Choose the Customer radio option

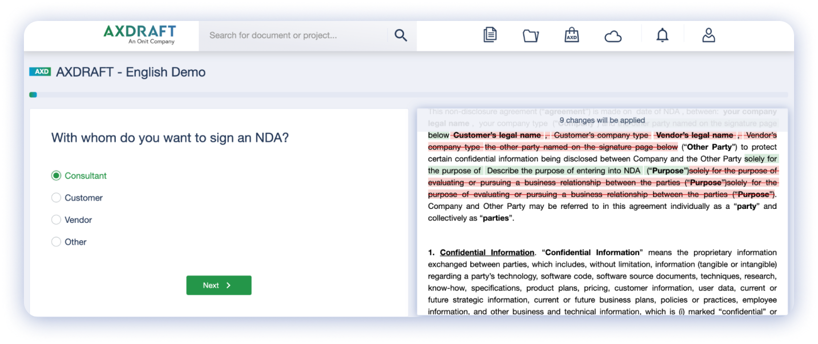[x=56, y=198]
